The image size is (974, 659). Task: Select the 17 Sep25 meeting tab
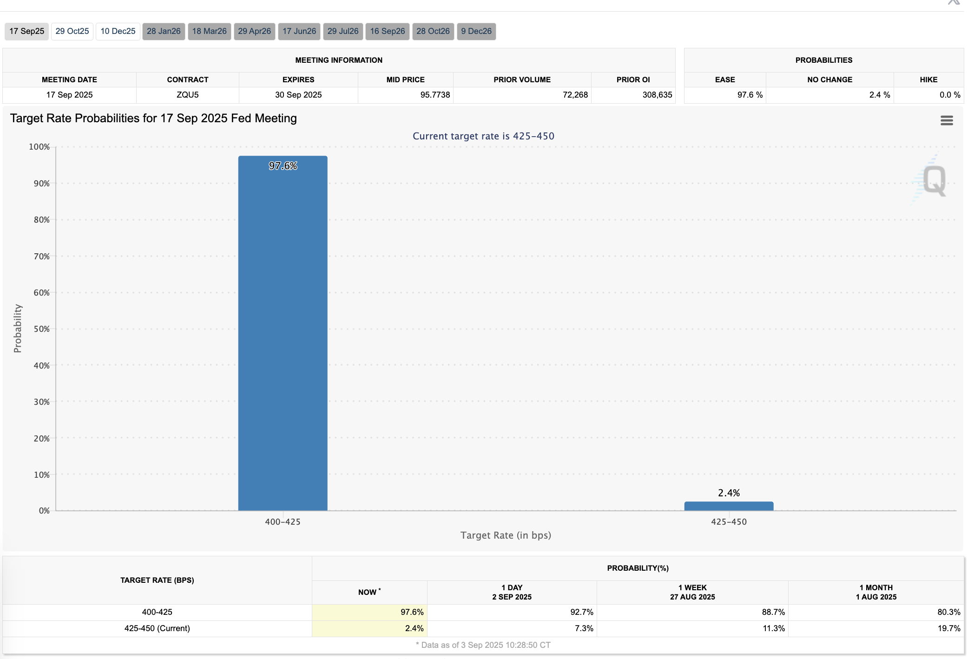point(27,31)
